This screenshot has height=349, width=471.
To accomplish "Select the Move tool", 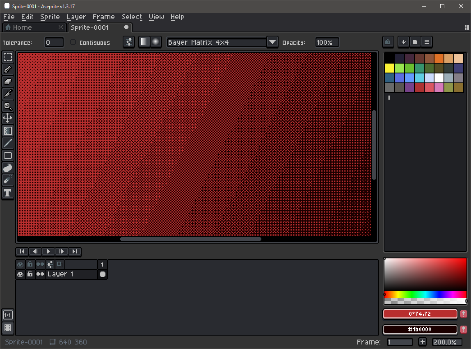I will pos(7,119).
